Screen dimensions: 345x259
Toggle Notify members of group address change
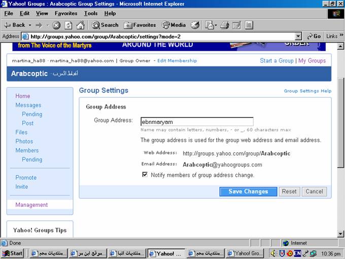[145, 175]
